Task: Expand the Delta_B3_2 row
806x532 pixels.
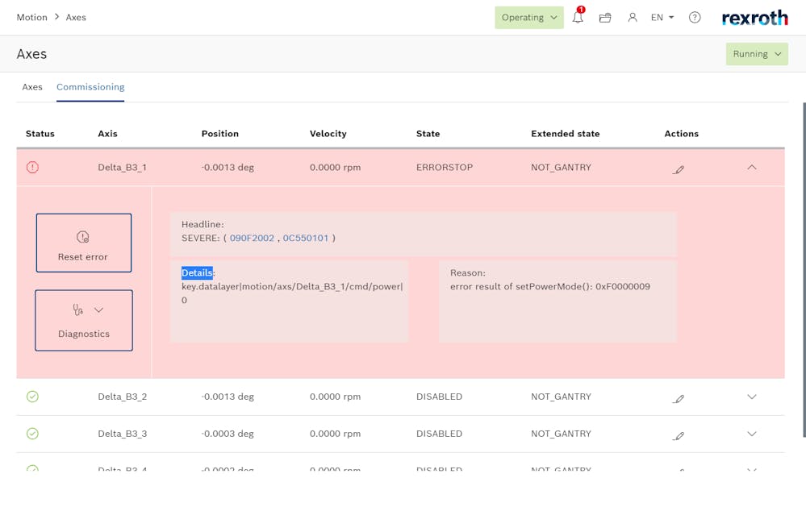Action: [x=751, y=397]
